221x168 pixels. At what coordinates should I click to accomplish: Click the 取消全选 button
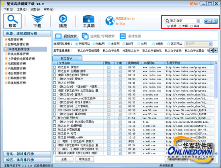point(84,159)
